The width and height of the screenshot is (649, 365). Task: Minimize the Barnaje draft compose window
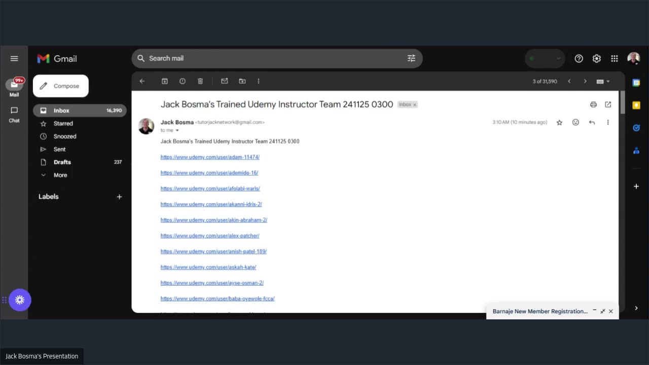(x=594, y=311)
